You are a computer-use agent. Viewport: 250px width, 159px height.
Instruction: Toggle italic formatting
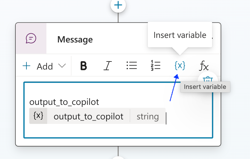(107, 66)
